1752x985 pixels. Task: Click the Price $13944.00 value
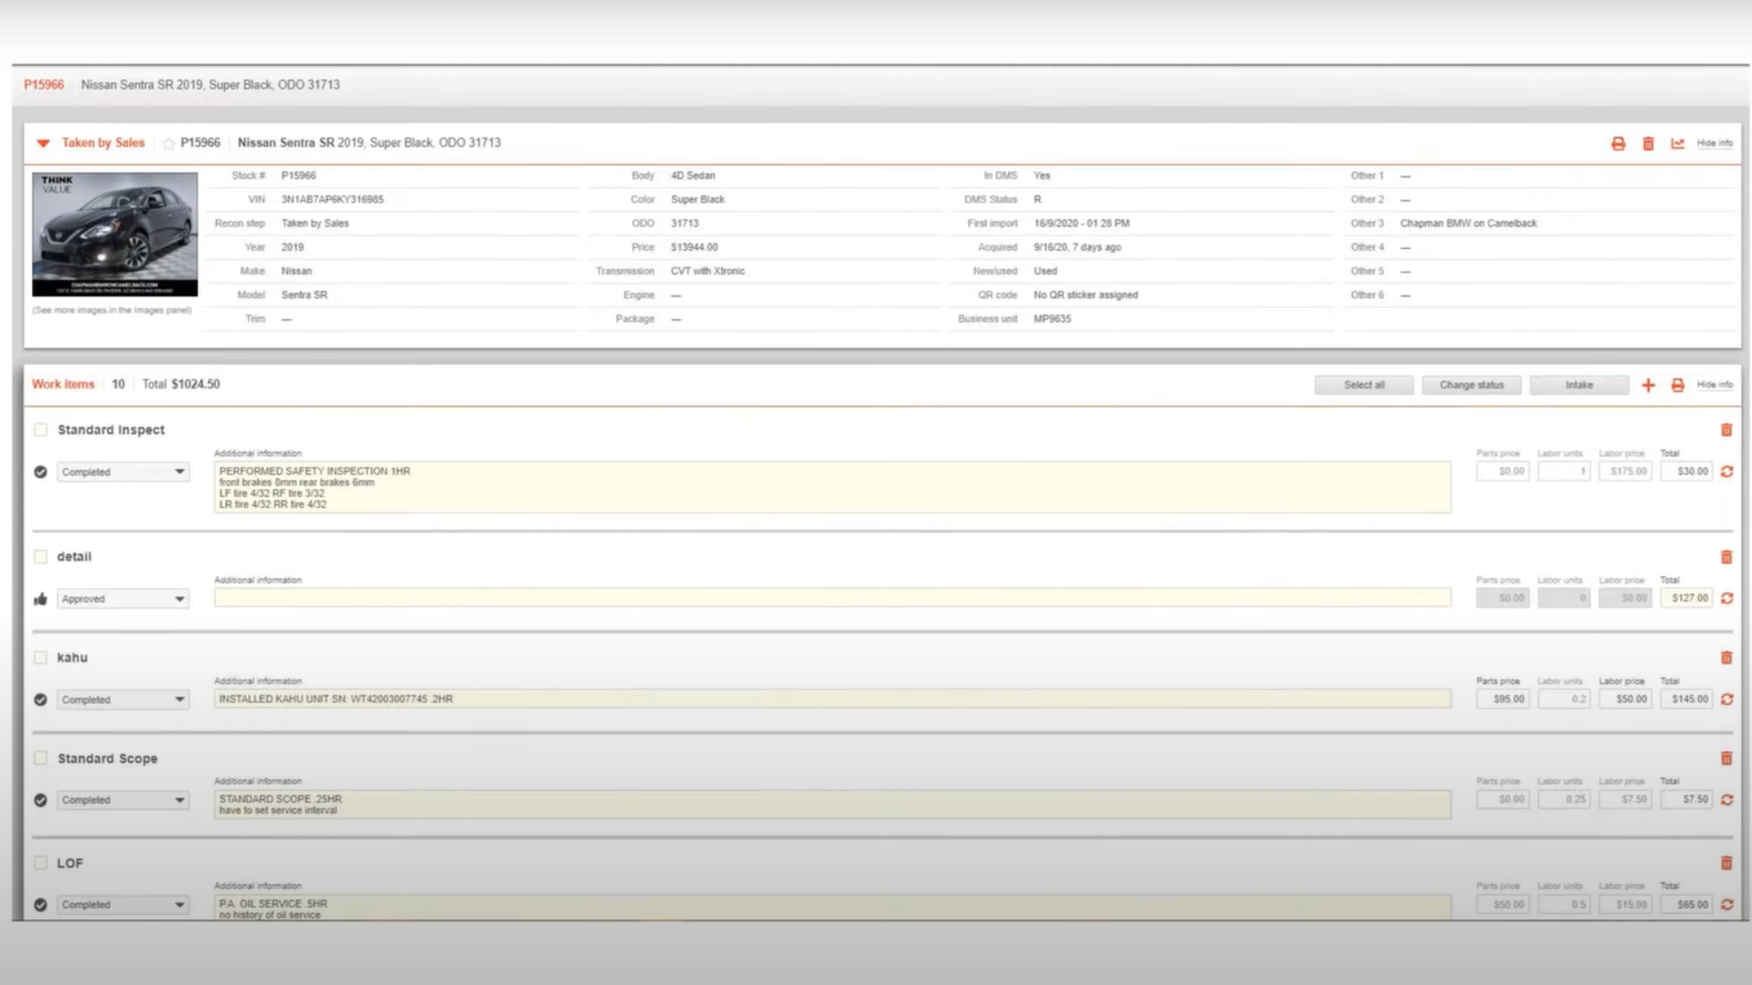pyautogui.click(x=694, y=247)
